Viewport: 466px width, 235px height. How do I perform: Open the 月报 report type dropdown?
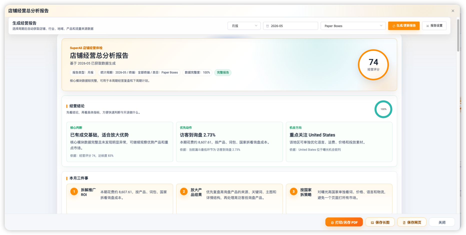tap(244, 26)
